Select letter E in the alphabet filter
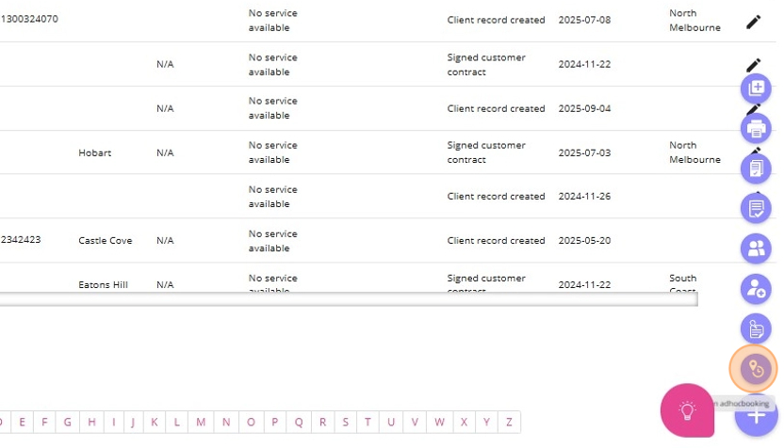Viewport: 784px width, 448px height. (x=22, y=422)
